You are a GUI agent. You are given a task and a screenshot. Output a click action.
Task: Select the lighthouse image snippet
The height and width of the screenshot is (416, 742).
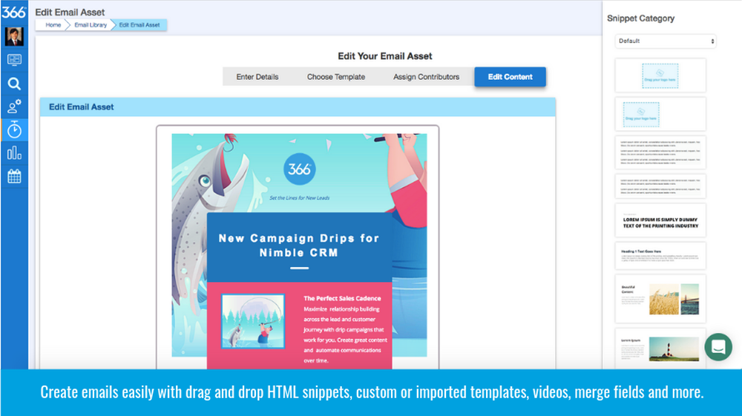(x=660, y=349)
